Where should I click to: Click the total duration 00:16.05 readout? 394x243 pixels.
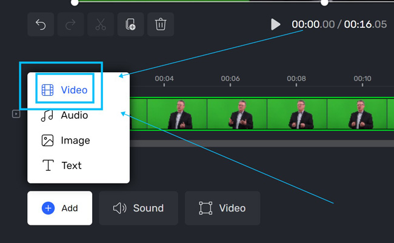(x=366, y=24)
